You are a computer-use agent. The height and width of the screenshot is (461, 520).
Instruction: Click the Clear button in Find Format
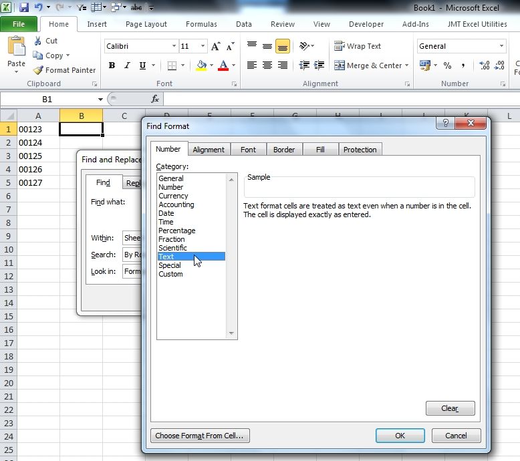[x=450, y=408]
